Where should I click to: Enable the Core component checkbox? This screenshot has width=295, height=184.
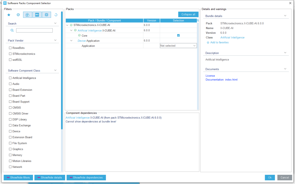pos(178,35)
